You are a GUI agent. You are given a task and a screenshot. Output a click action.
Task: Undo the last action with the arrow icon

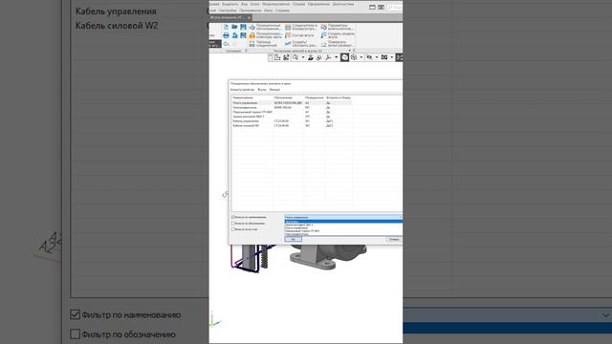pyautogui.click(x=226, y=44)
